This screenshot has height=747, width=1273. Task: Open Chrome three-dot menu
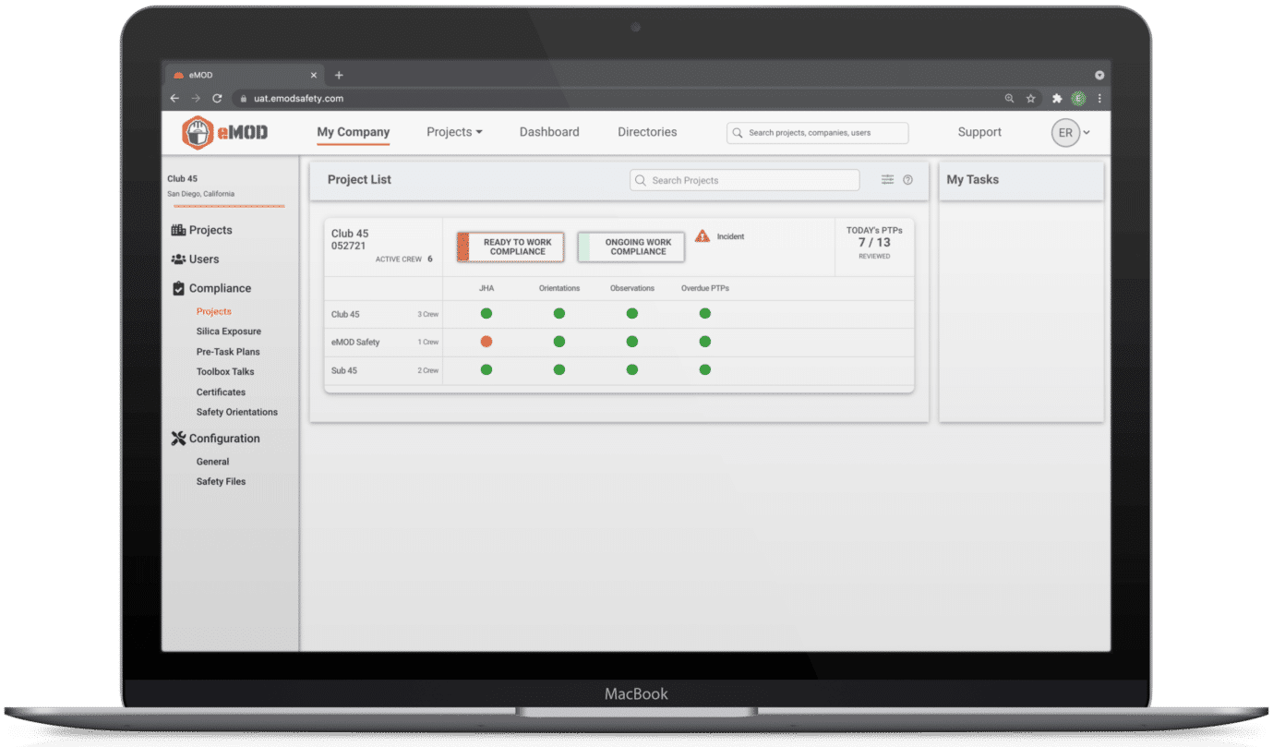[1099, 98]
